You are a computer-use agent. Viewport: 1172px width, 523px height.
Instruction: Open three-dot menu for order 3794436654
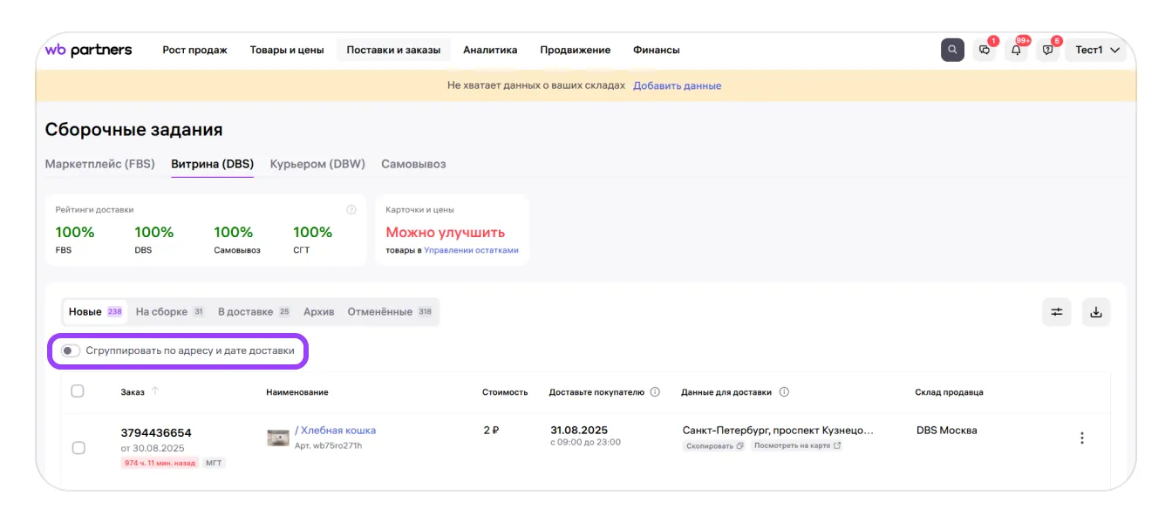click(x=1081, y=438)
